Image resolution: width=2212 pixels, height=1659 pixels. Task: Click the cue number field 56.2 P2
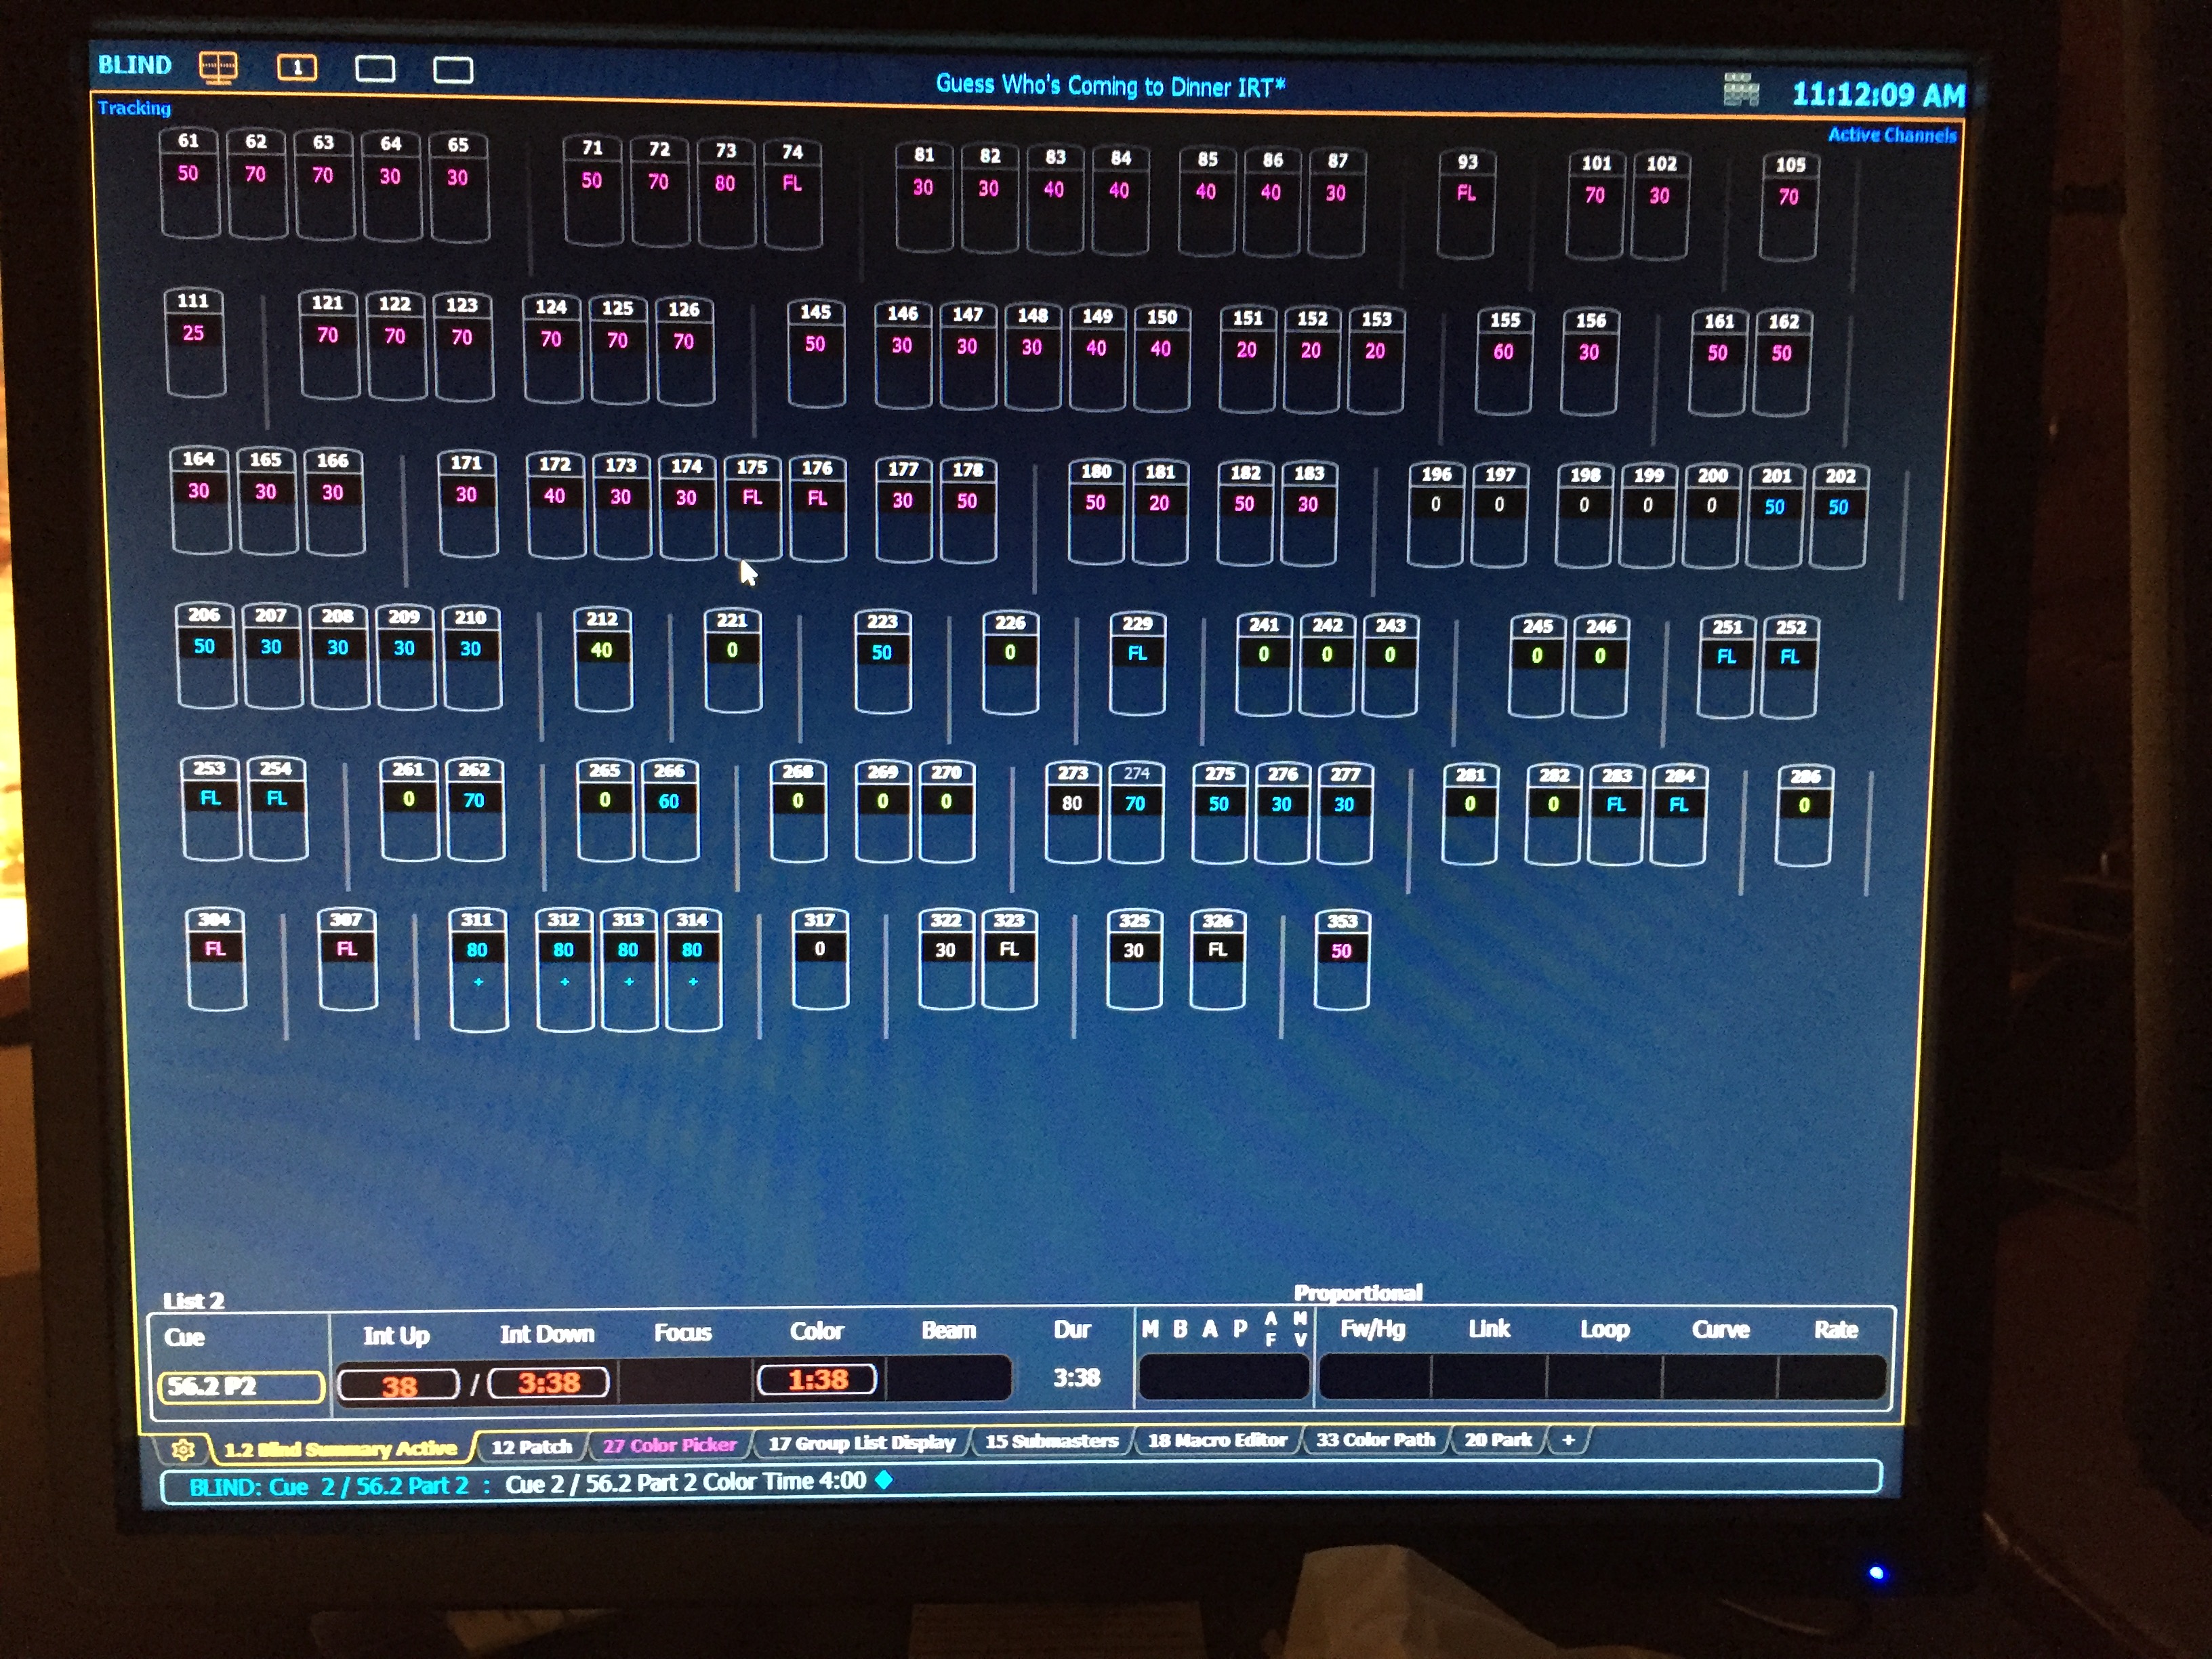tap(241, 1386)
